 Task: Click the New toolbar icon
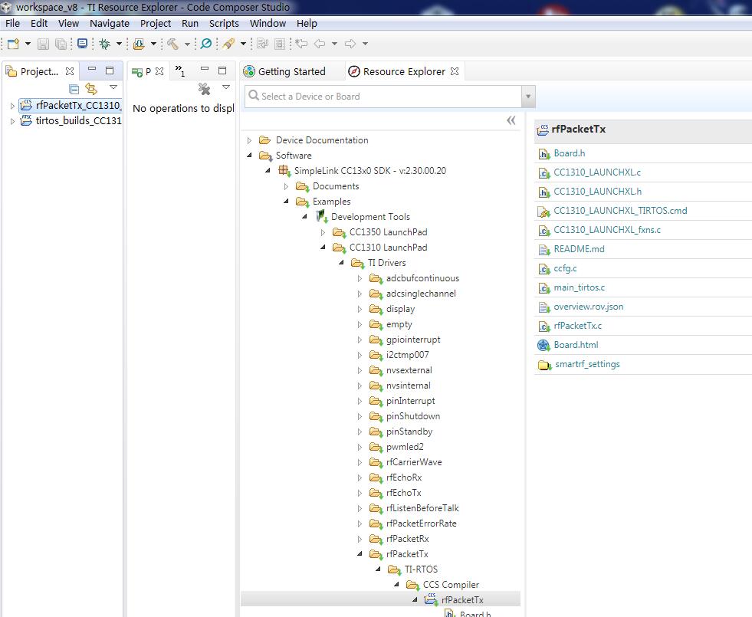(14, 44)
